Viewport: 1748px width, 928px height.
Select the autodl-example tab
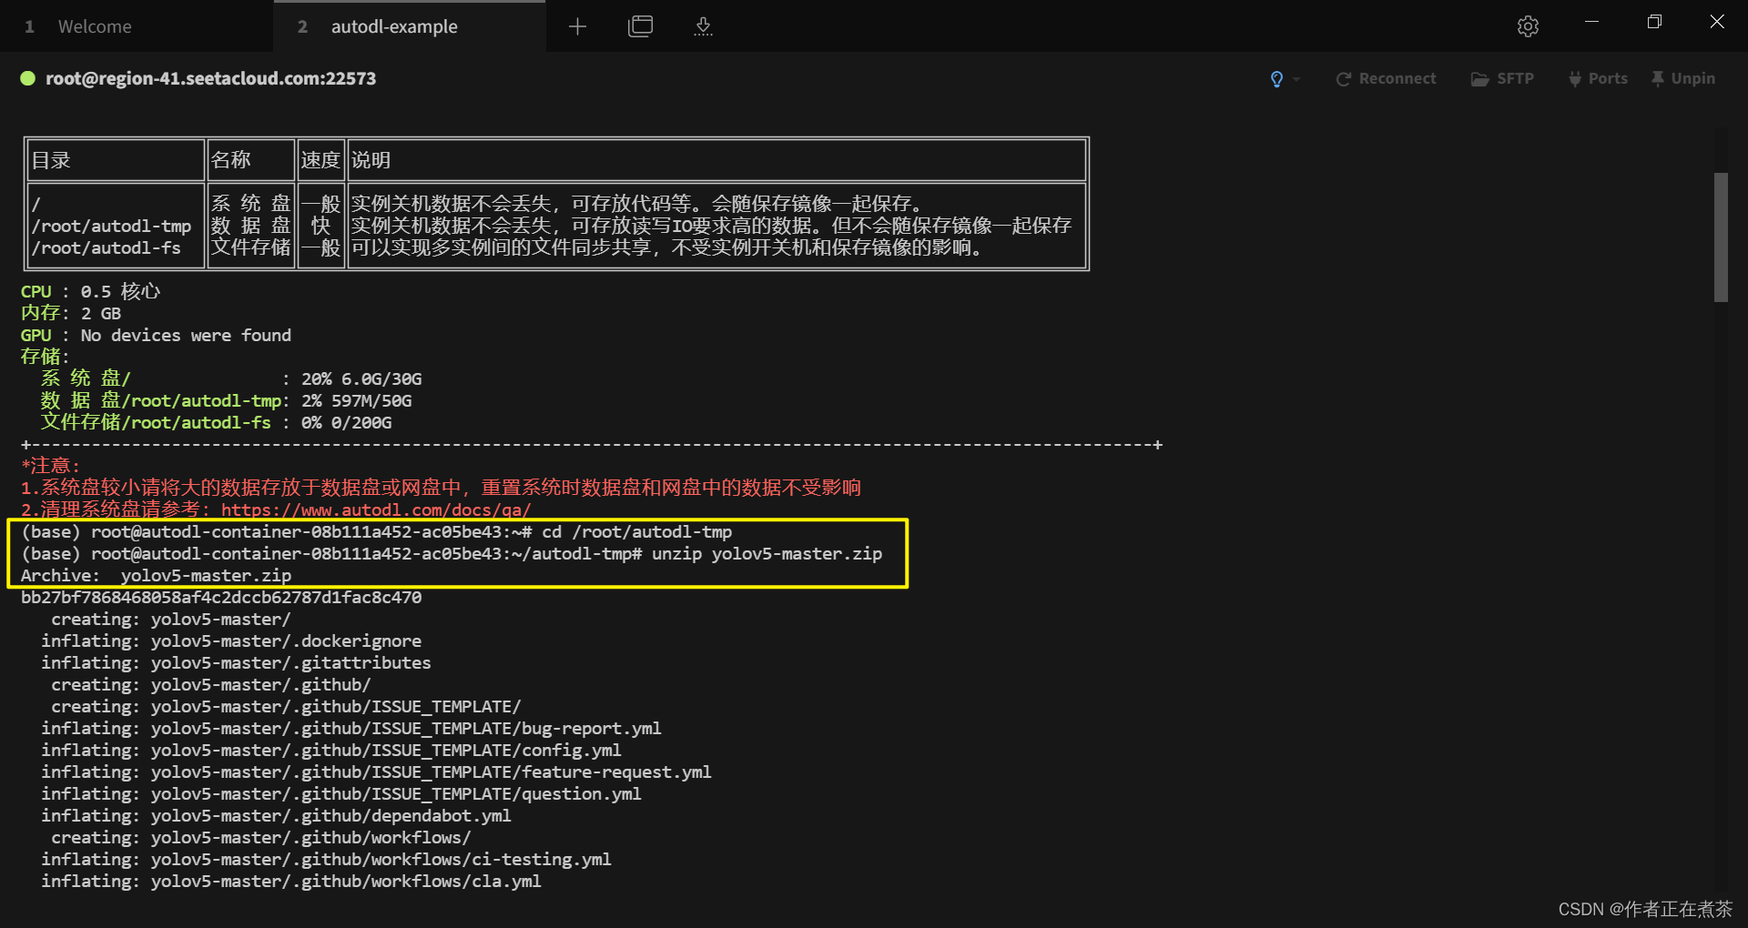(393, 26)
